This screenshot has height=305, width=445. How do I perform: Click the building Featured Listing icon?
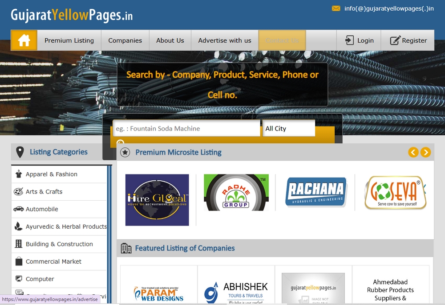[126, 248]
